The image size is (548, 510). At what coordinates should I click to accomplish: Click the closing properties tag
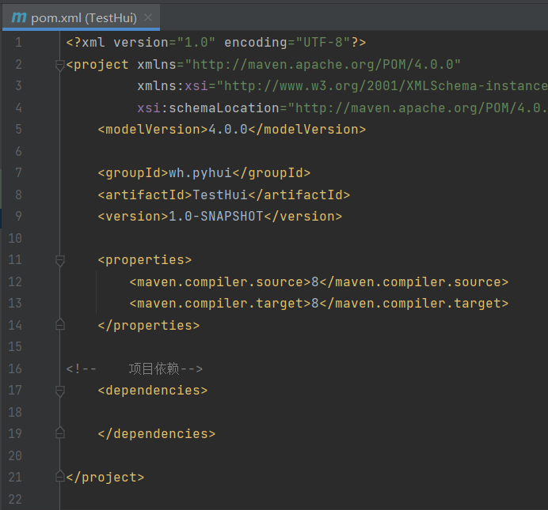(149, 326)
